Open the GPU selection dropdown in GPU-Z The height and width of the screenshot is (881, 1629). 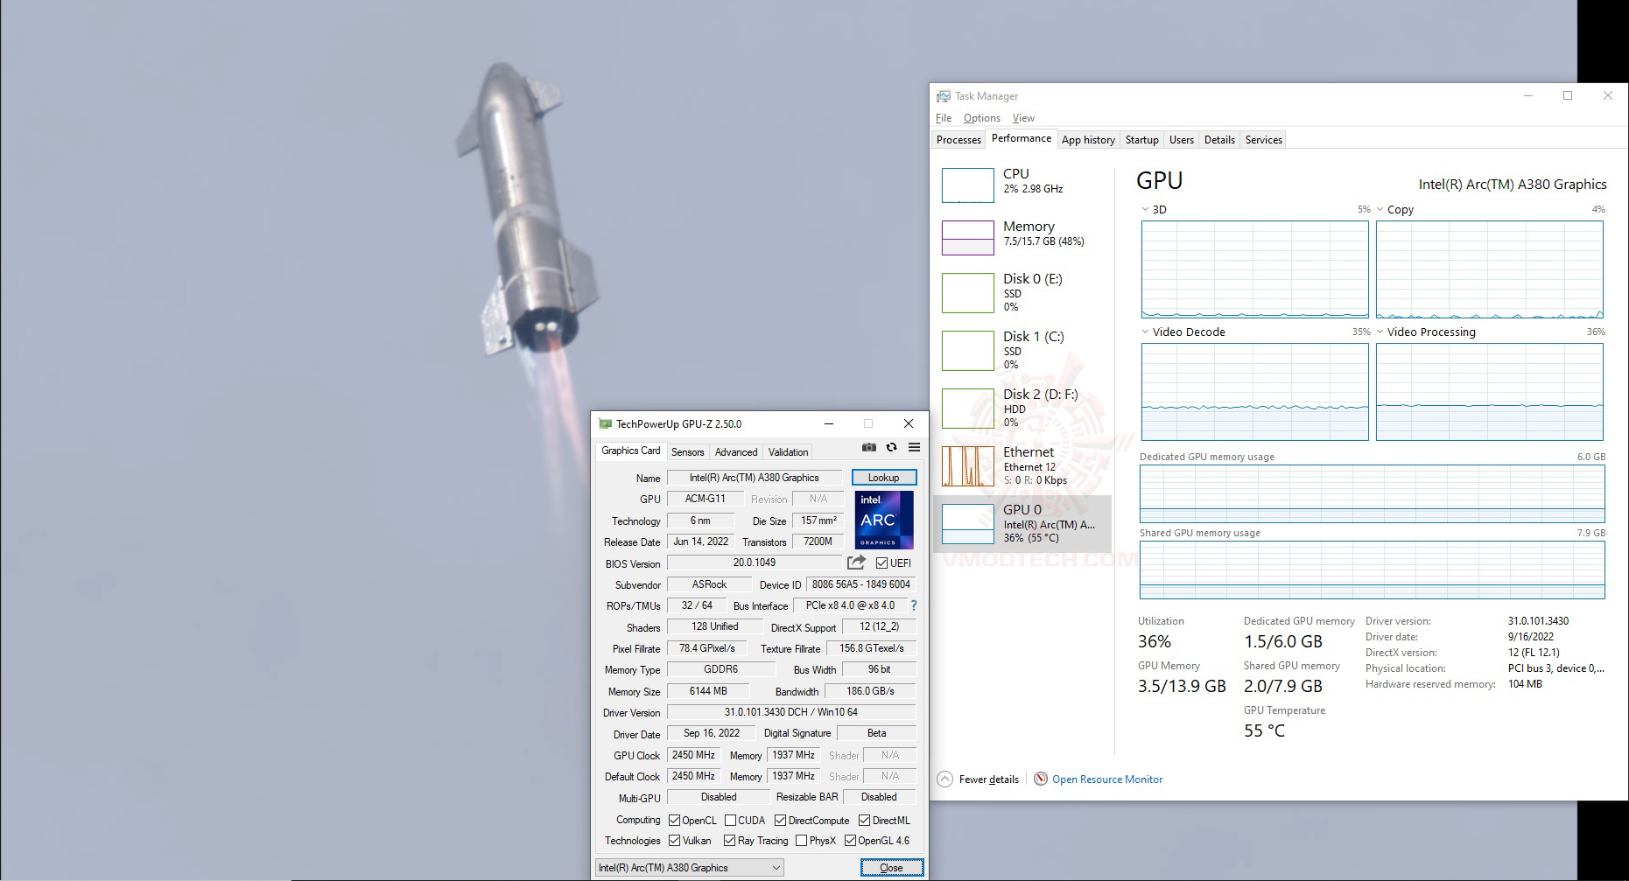point(690,868)
